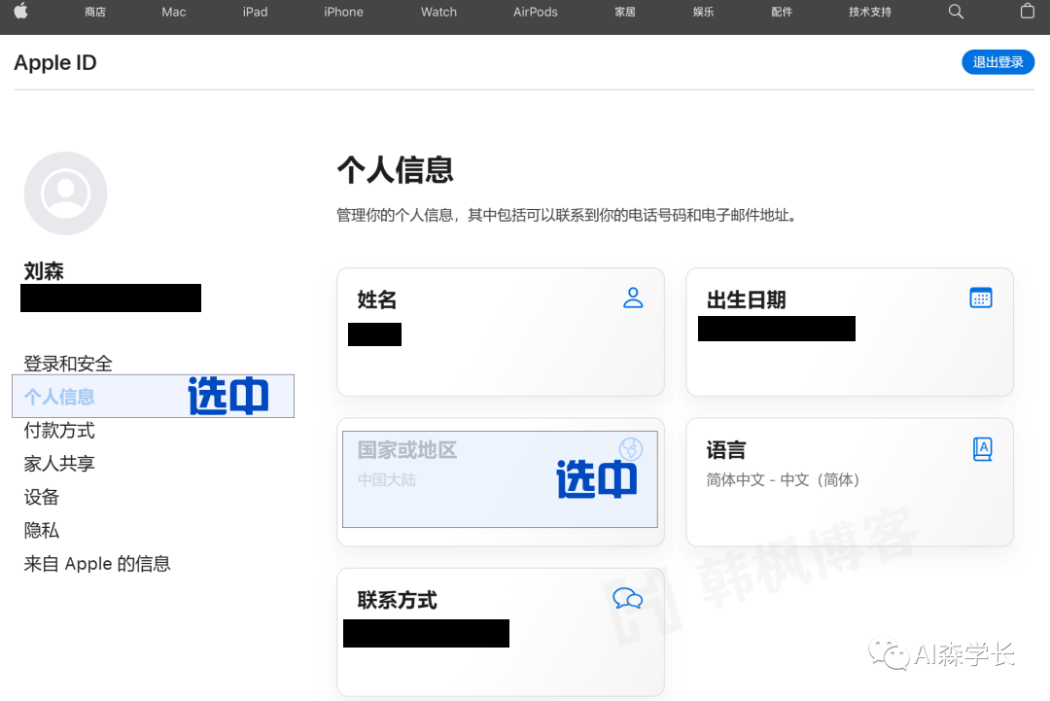Open the search icon in Apple navigation bar
This screenshot has width=1050, height=701.
955,13
